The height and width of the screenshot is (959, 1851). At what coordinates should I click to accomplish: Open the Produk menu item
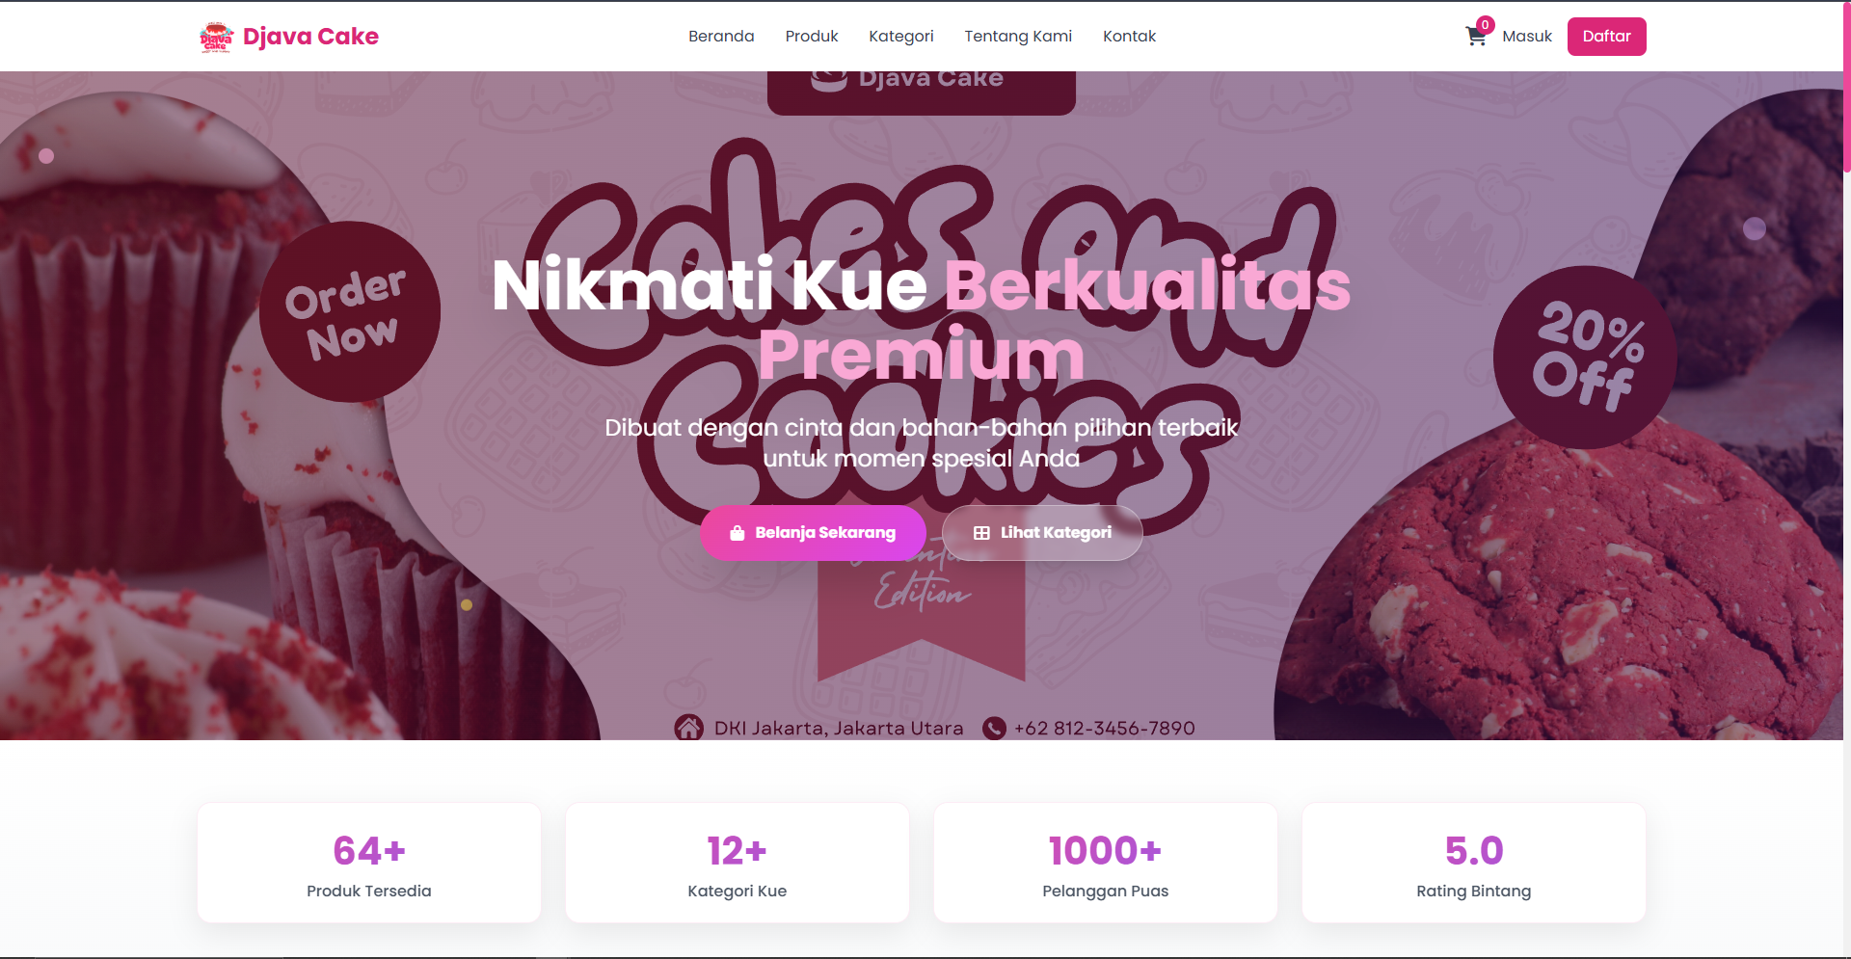point(812,37)
